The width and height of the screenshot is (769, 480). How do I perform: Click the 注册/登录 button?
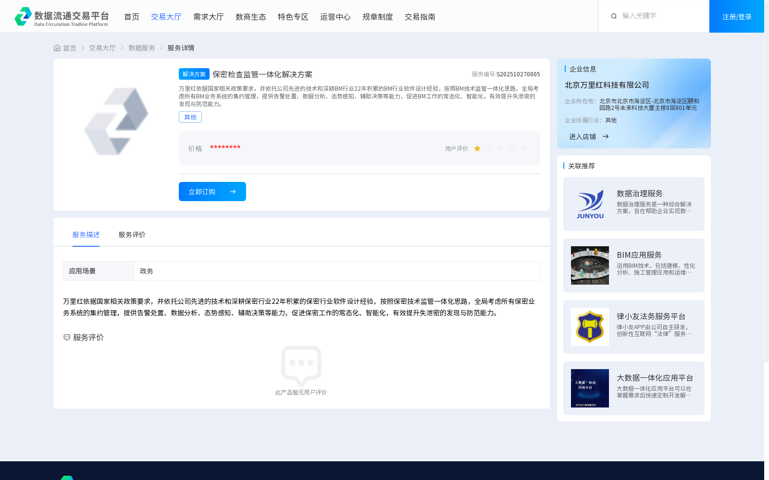(737, 16)
